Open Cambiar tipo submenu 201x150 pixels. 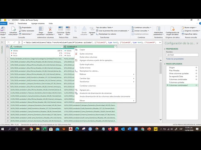click(105, 78)
